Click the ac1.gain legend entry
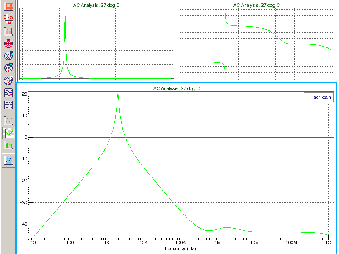Image resolution: width=339 pixels, height=254 pixels. click(x=319, y=97)
